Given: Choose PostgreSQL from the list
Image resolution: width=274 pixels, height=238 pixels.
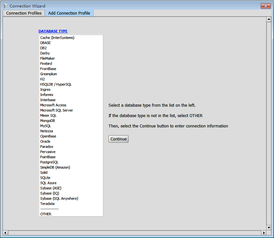Looking at the screenshot, I should point(71,162).
